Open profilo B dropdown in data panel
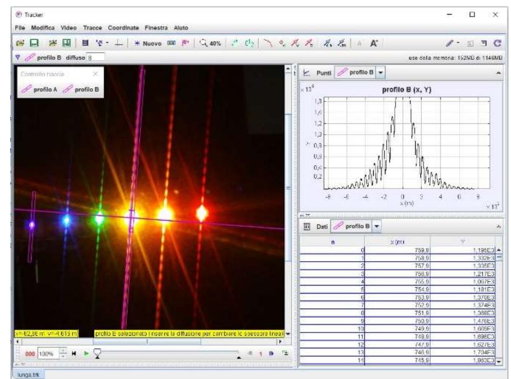Viewport: 511px width, 379px height. tap(376, 226)
